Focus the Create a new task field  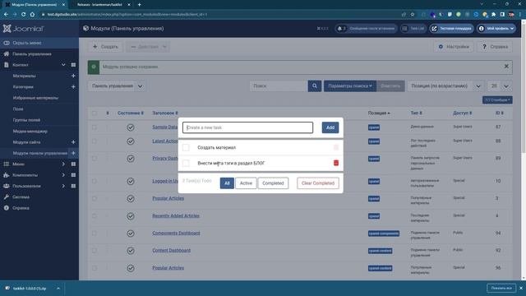coord(248,127)
